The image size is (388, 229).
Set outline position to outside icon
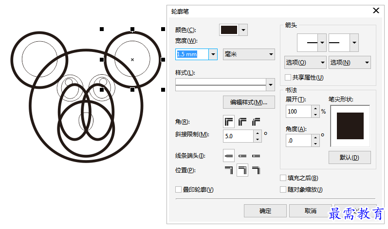pos(229,170)
